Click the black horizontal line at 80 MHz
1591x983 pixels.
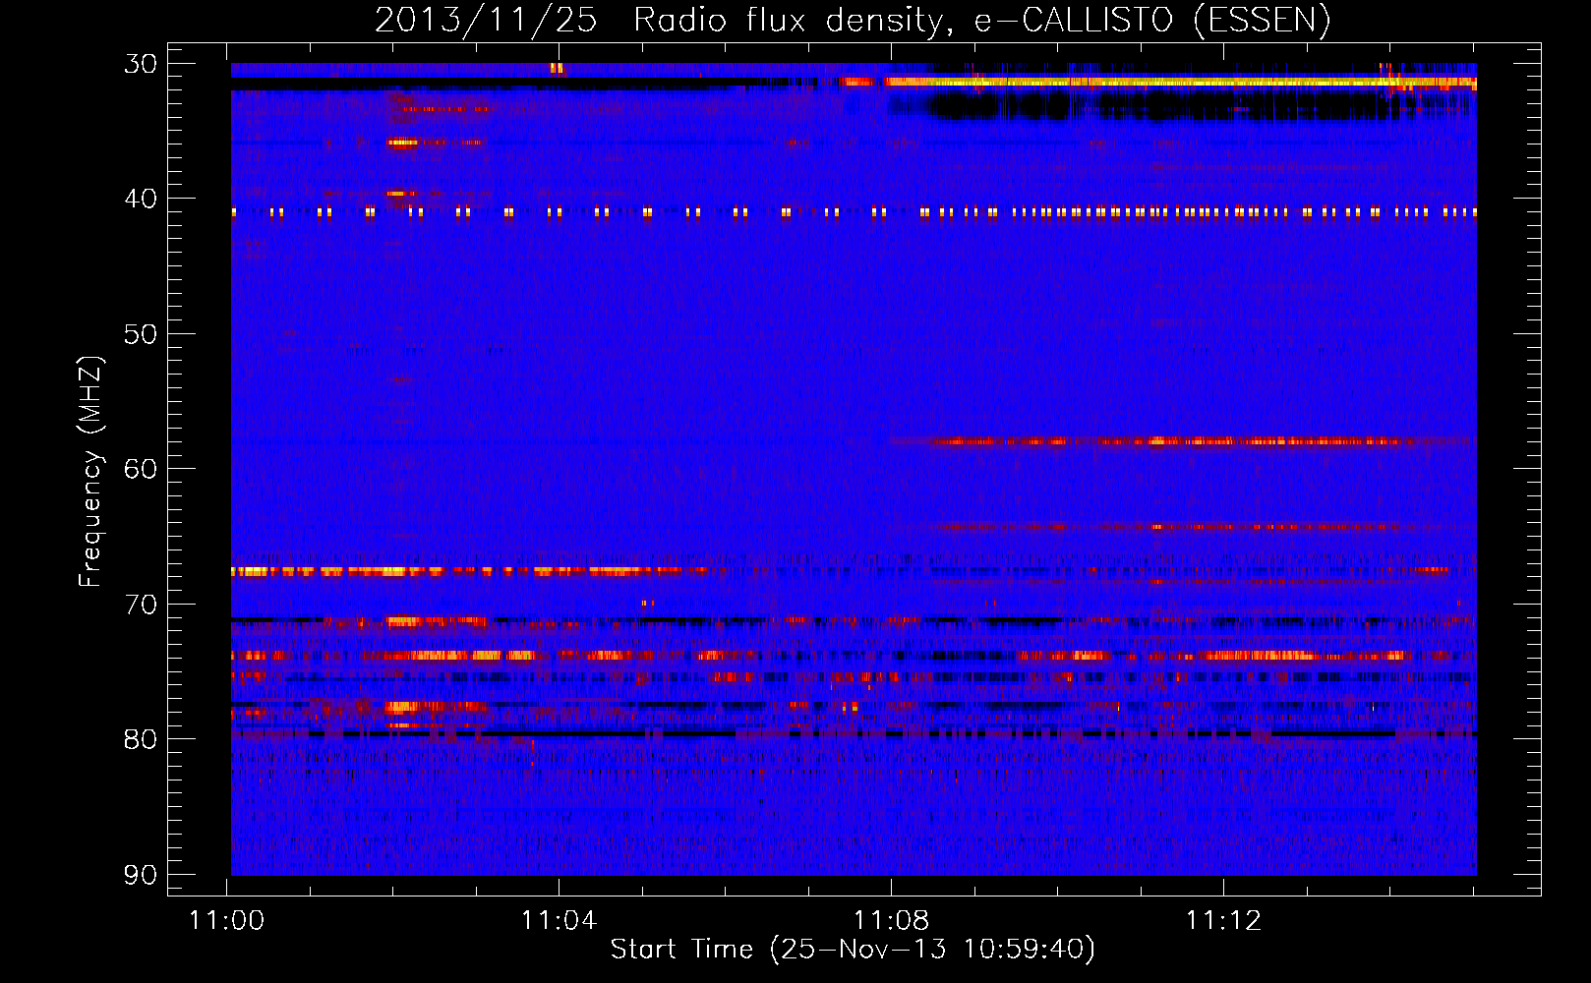tap(854, 733)
